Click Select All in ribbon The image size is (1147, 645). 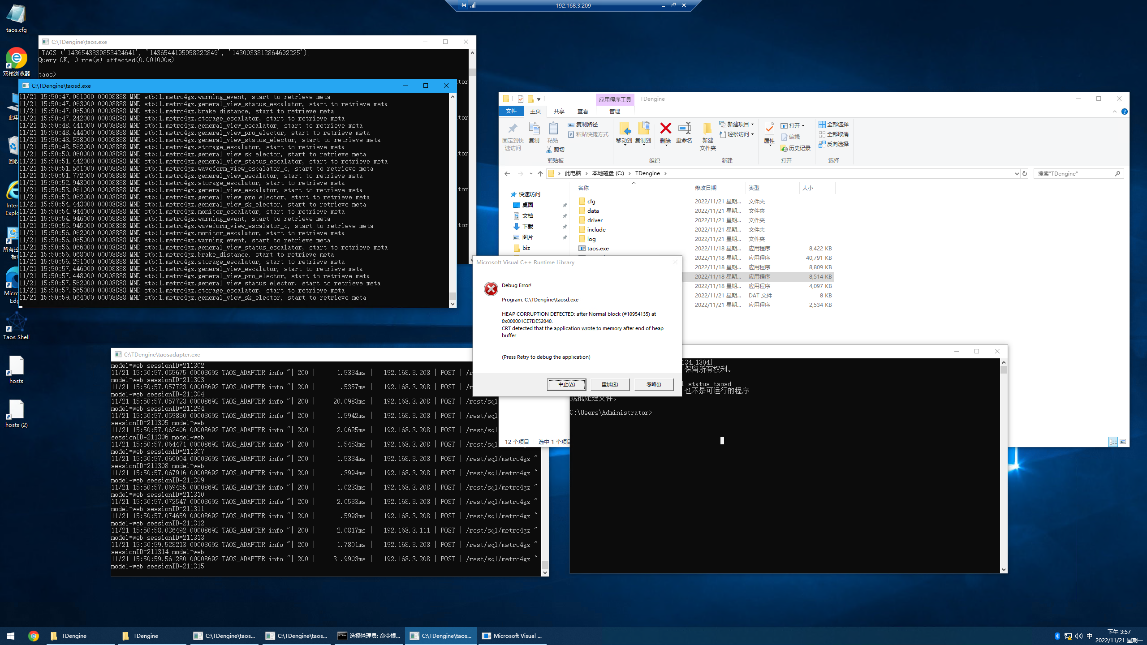[833, 124]
